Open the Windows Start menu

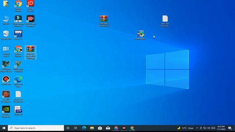4,128
